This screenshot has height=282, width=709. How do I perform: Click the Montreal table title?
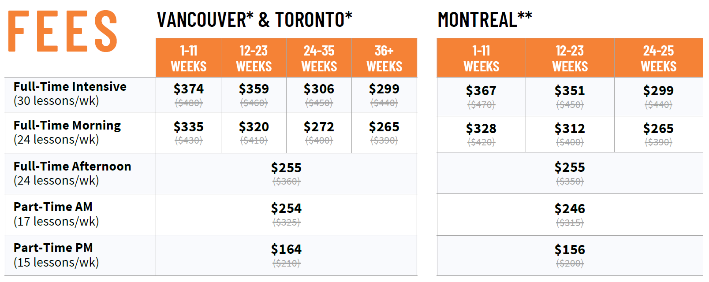coord(485,20)
